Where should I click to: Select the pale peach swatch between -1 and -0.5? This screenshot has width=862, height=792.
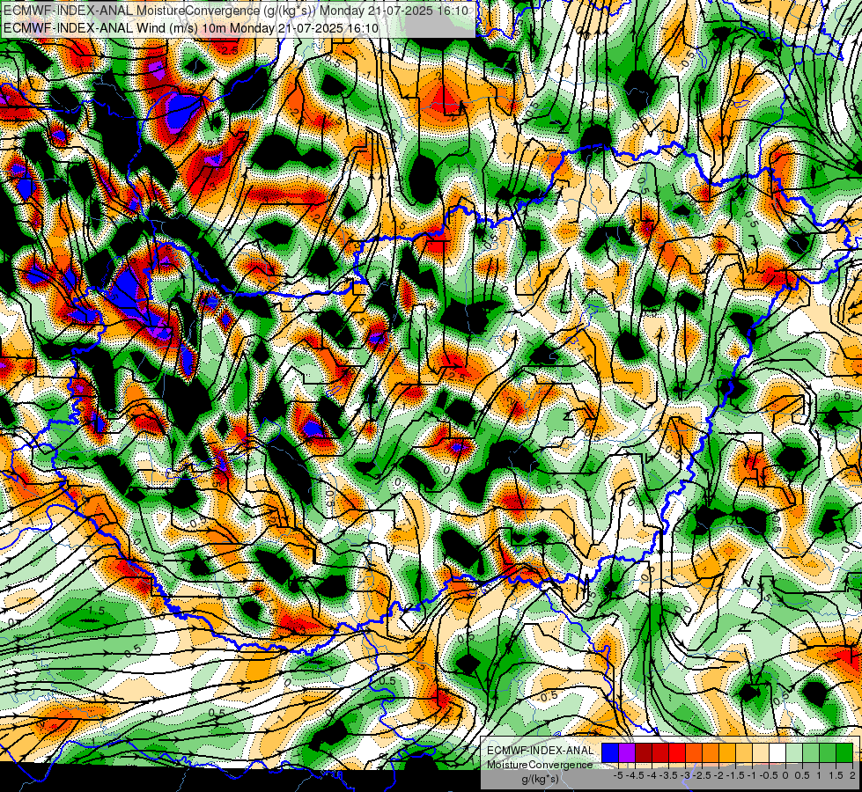pyautogui.click(x=761, y=752)
